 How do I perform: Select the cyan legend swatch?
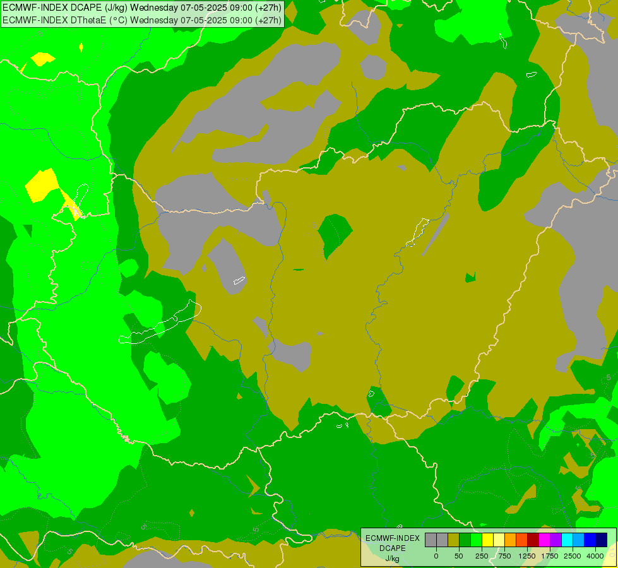(567, 540)
